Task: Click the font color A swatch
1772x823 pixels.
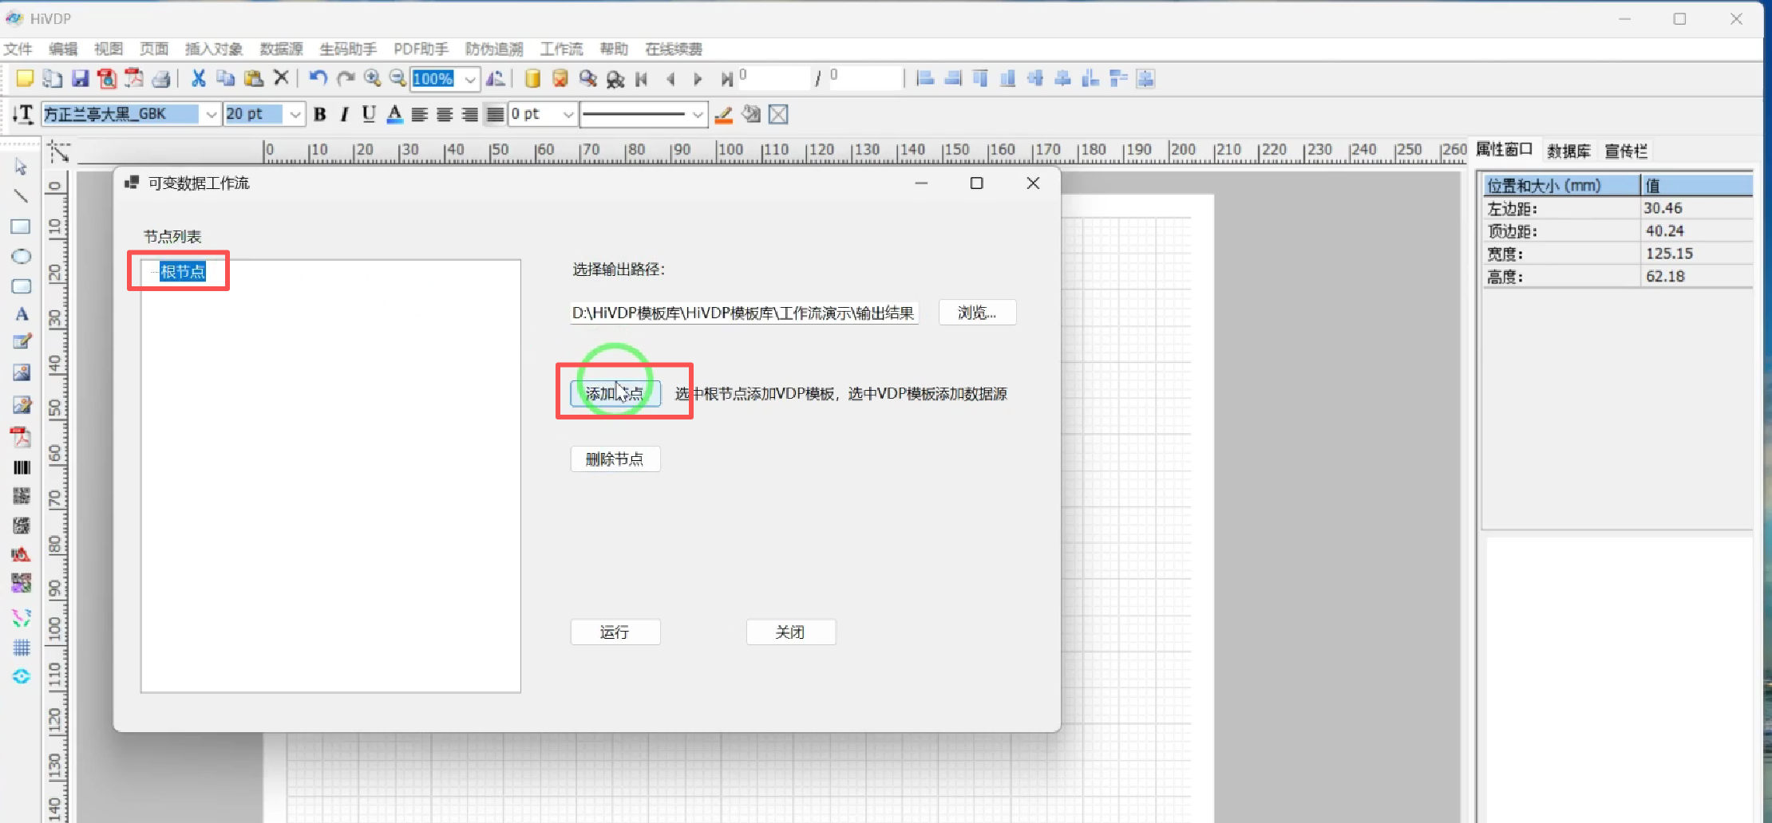Action: click(x=394, y=115)
